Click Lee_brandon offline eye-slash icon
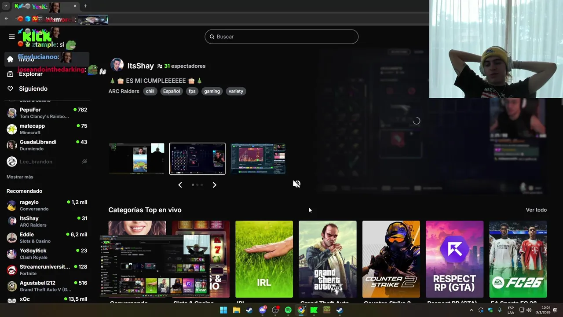Viewport: 563px width, 317px height. [x=84, y=162]
